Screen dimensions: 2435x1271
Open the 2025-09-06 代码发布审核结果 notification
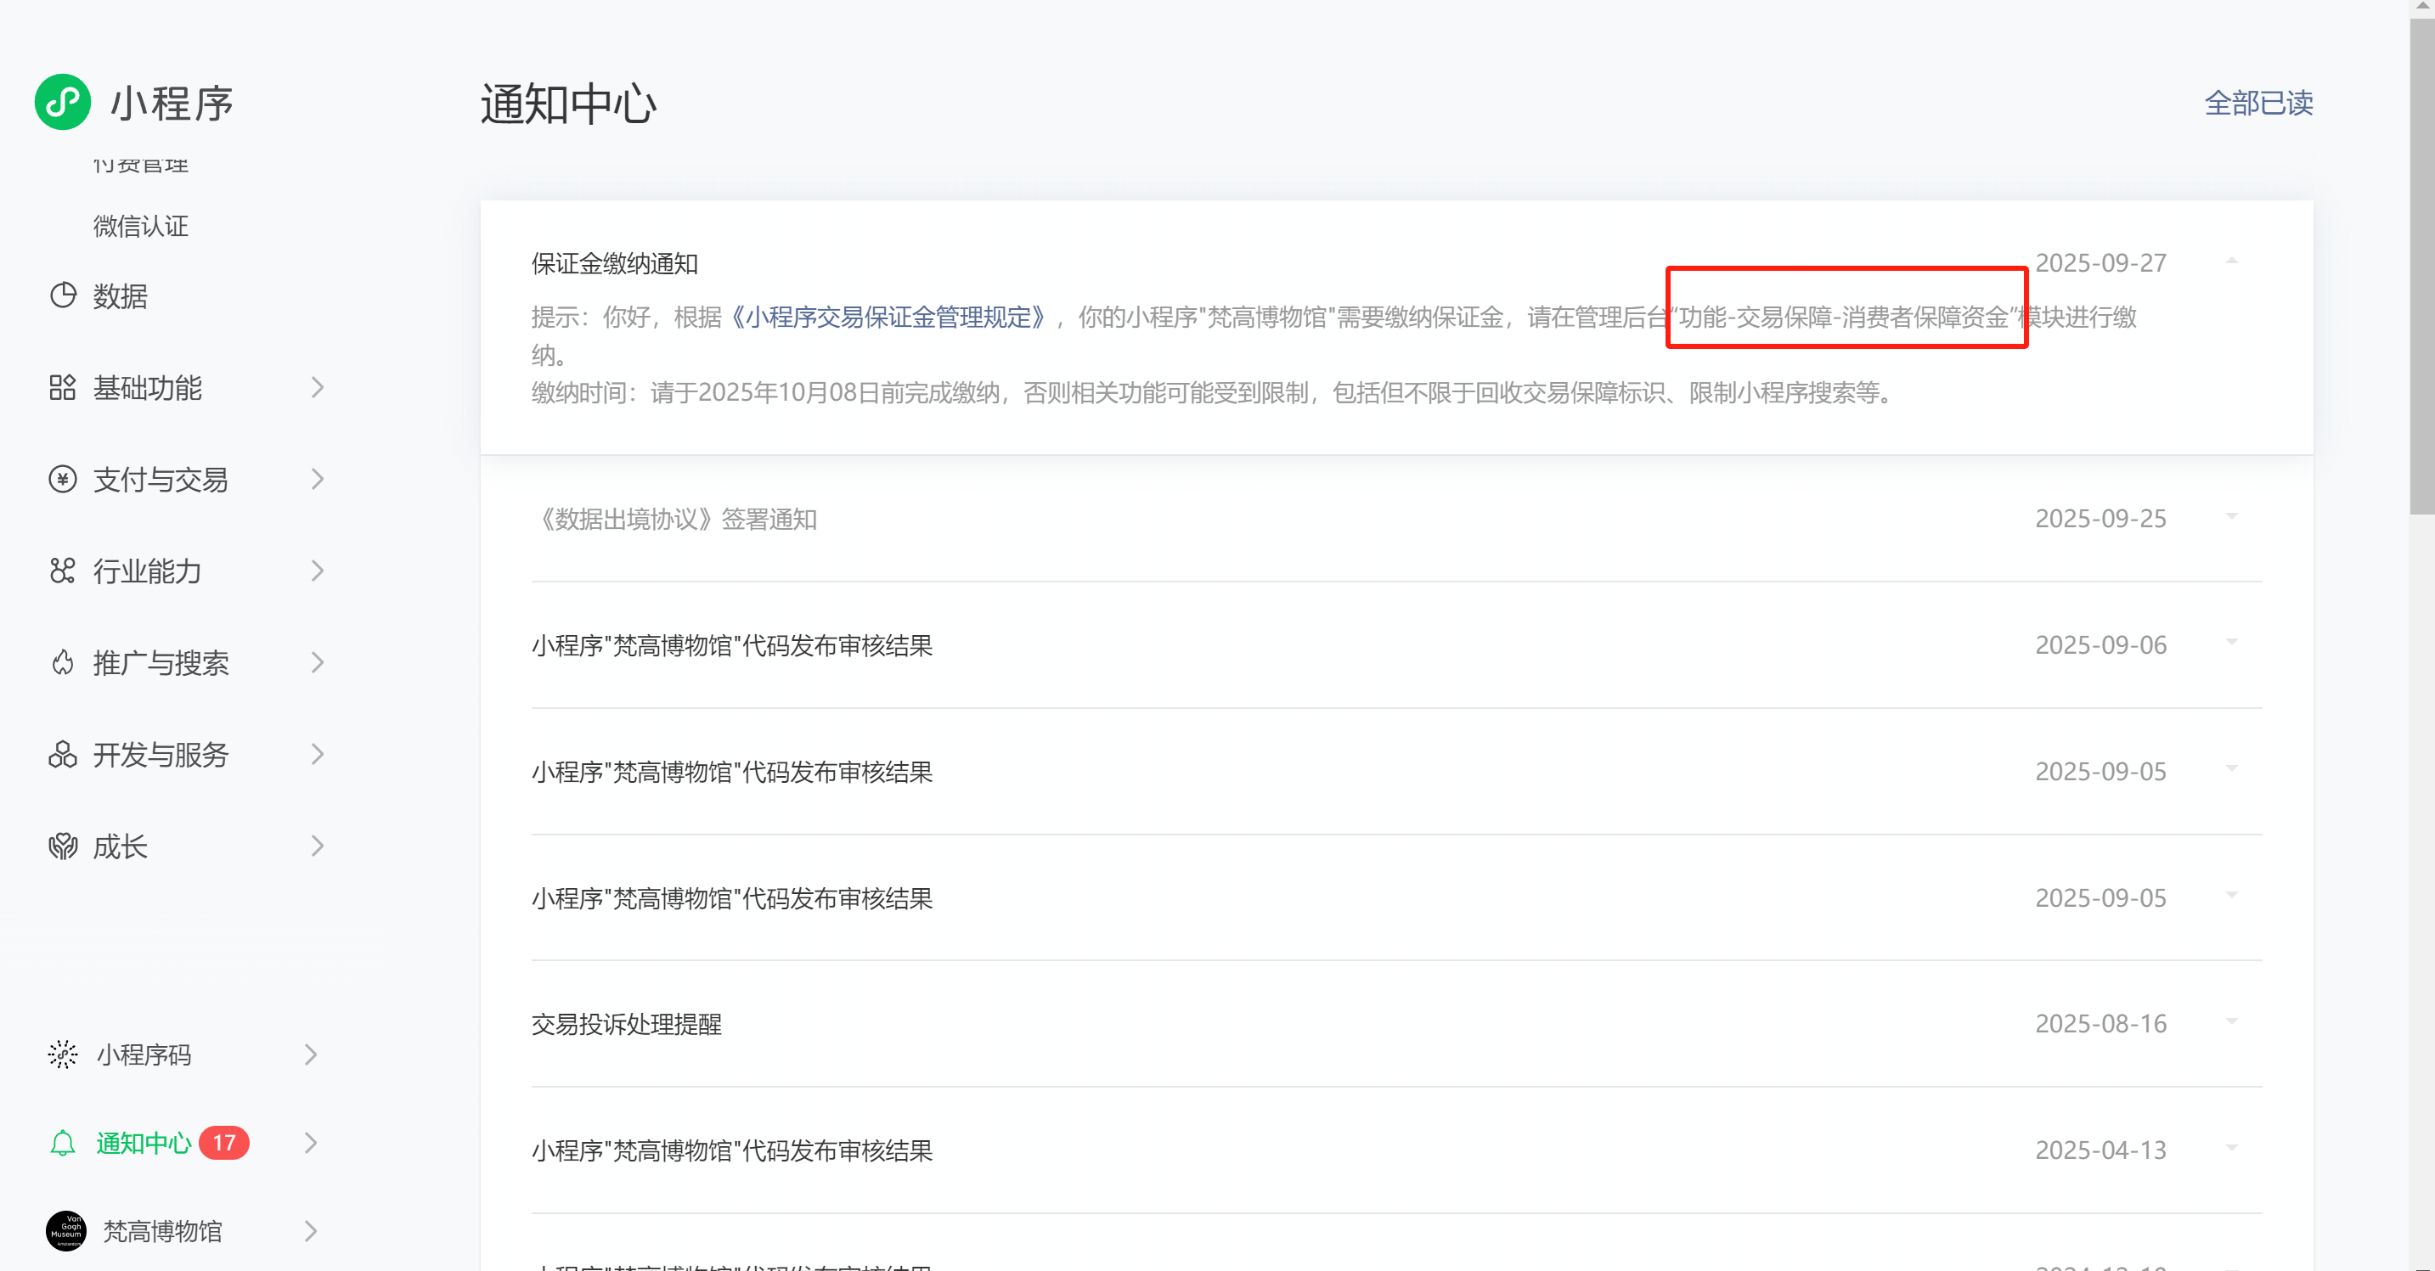[x=731, y=645]
